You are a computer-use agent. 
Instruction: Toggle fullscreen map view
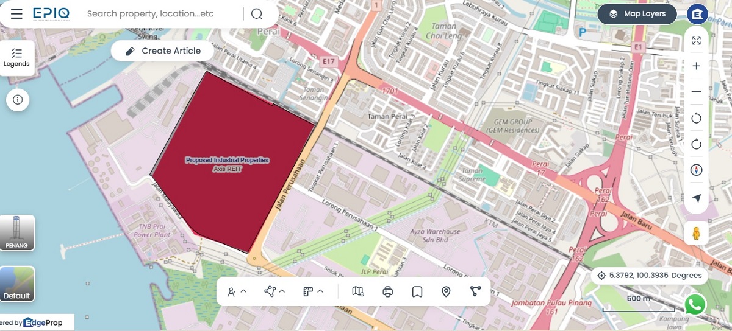(x=696, y=41)
